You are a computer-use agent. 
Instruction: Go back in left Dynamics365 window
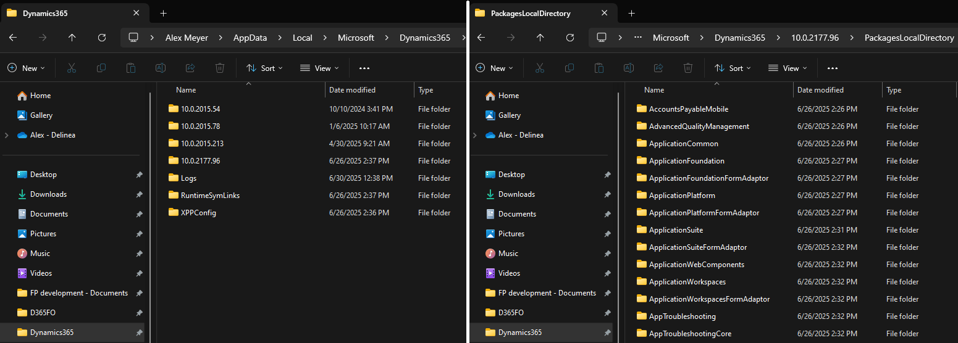[13, 38]
